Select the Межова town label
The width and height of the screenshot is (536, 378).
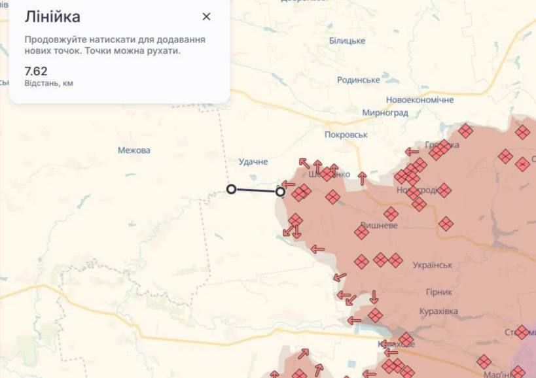pyautogui.click(x=134, y=150)
